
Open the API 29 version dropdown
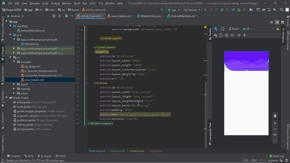click(247, 29)
